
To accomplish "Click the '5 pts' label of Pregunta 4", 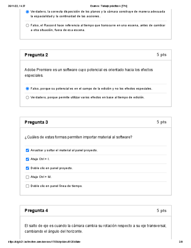I will (161, 211).
